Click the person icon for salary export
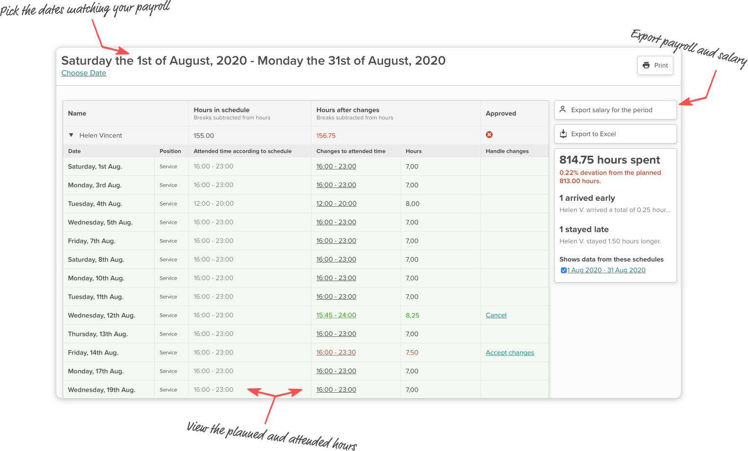Screen dimensions: 748x451 (563, 110)
